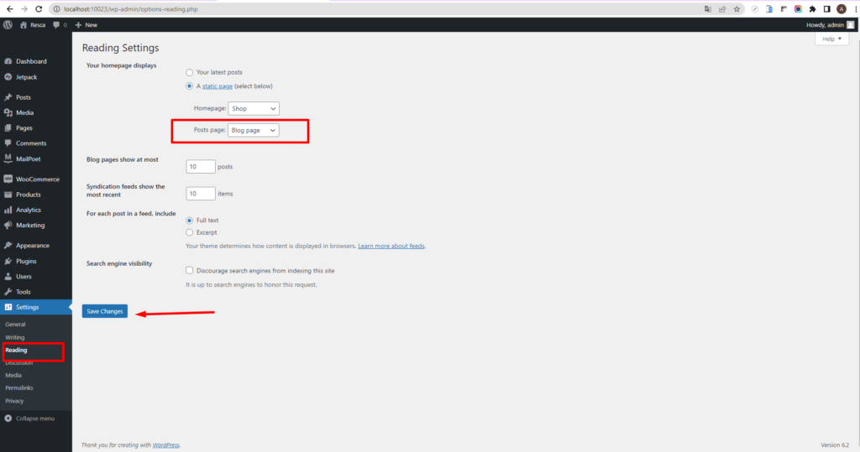The width and height of the screenshot is (860, 452).
Task: Open the Homepage dropdown showing Shop
Action: [x=254, y=108]
